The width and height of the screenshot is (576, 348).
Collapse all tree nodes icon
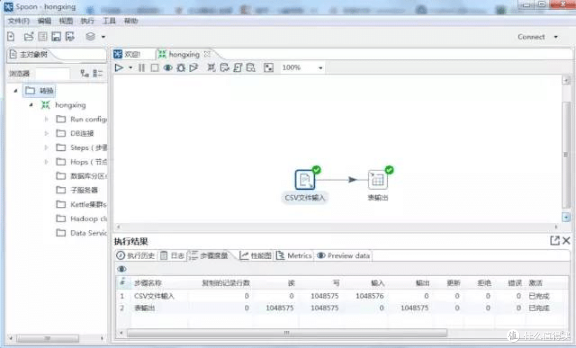click(98, 74)
